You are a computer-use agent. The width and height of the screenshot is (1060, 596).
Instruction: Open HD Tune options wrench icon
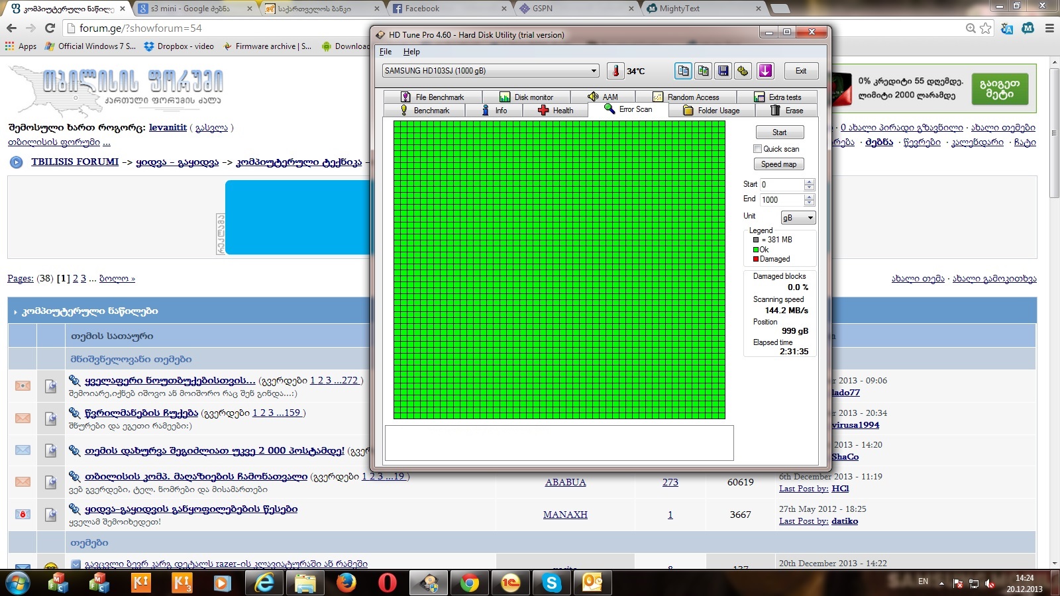pos(743,71)
